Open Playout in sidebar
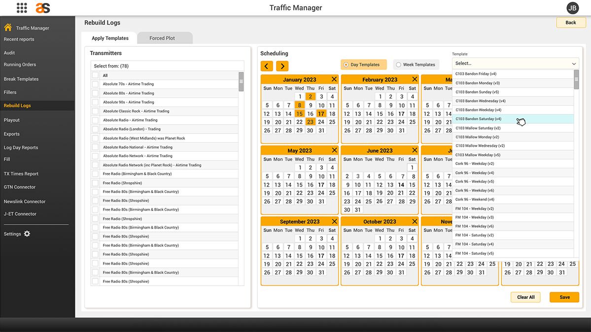 (12, 120)
